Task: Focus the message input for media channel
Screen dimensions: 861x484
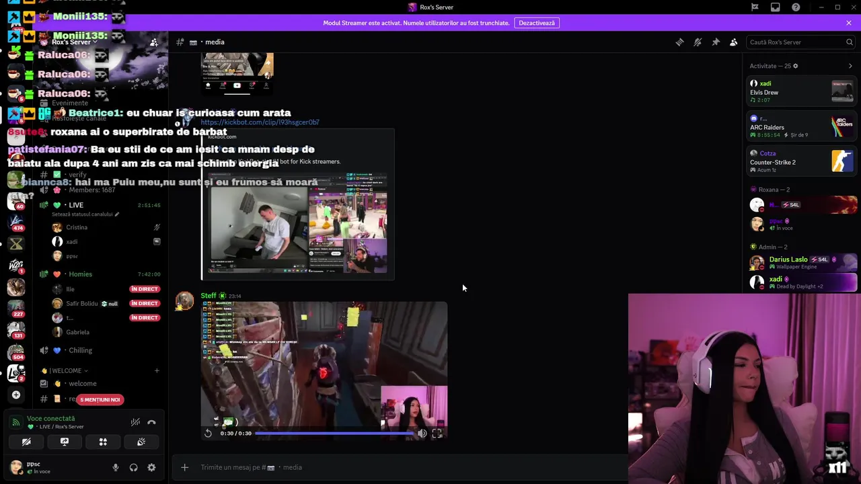Action: tap(410, 467)
